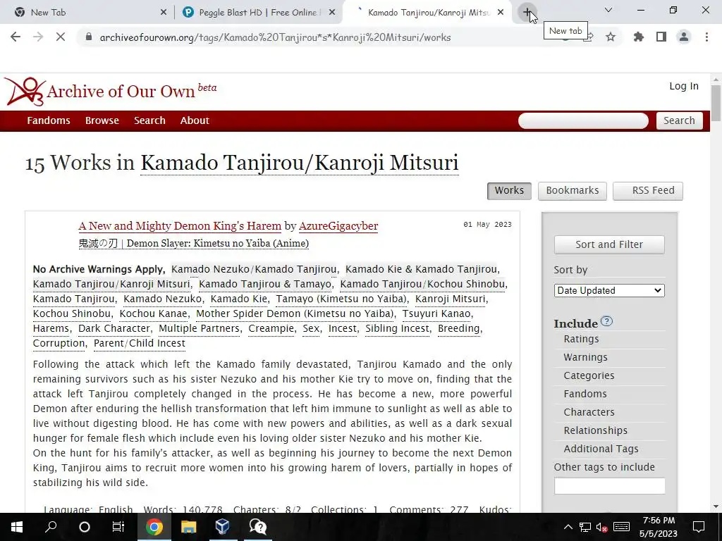This screenshot has width=722, height=541.
Task: Click the site Search button
Action: 679,120
